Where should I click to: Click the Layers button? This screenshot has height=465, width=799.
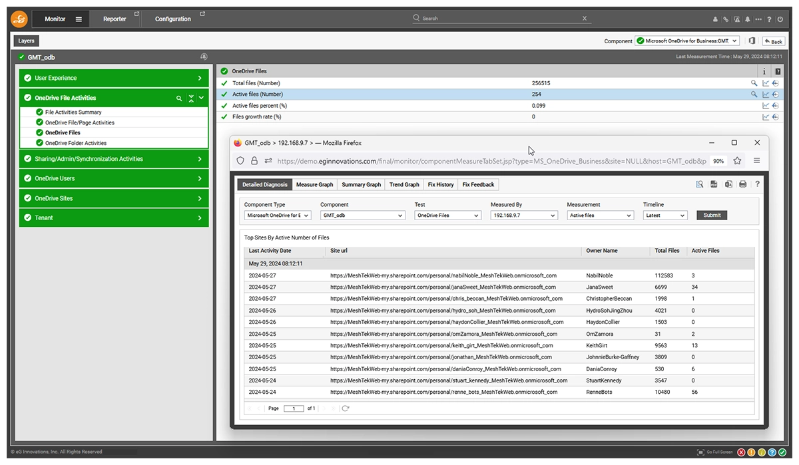[x=27, y=41]
